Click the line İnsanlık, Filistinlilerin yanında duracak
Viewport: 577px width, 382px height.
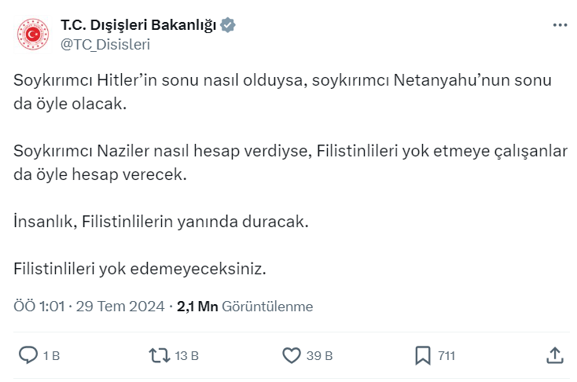161,222
